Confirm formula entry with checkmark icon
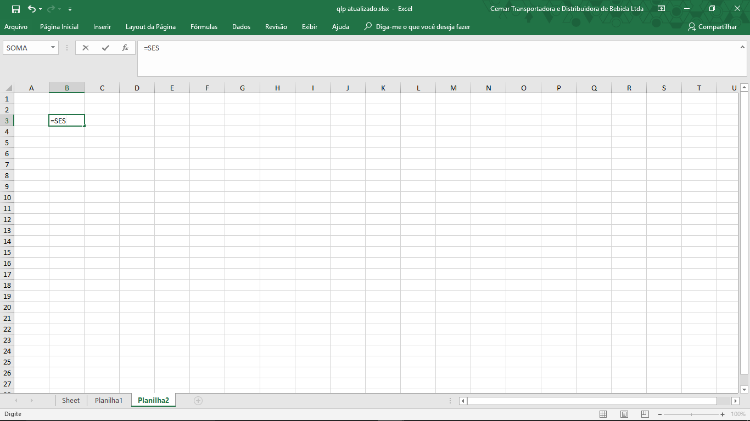 [105, 48]
